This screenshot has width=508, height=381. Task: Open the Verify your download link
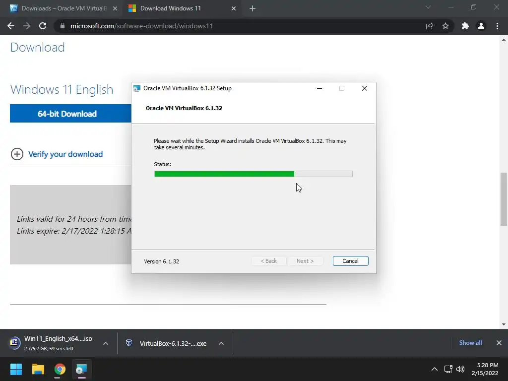coord(65,154)
